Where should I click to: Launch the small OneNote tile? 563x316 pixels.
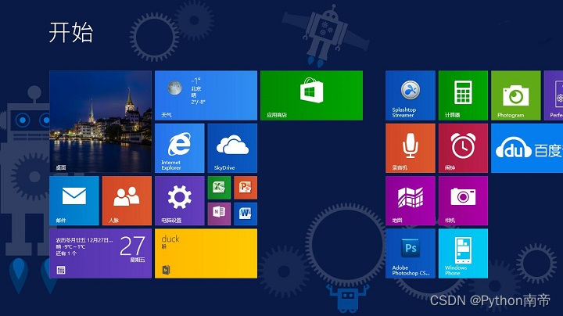[x=219, y=214]
